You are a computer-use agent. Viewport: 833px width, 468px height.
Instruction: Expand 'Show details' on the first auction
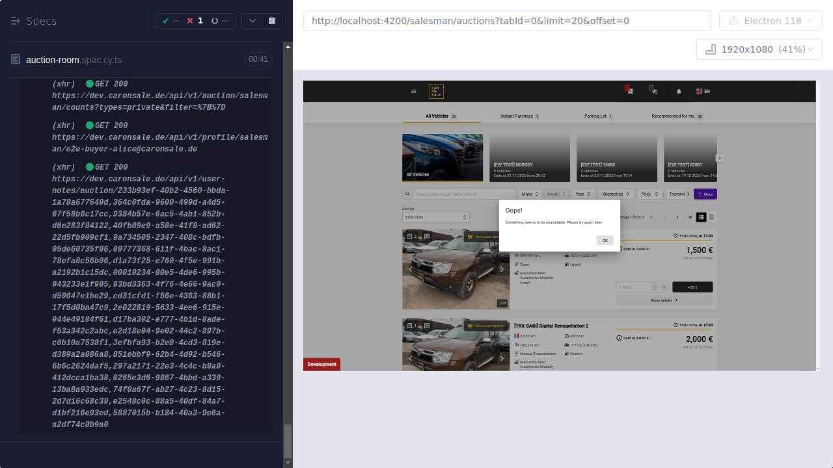pyautogui.click(x=661, y=300)
